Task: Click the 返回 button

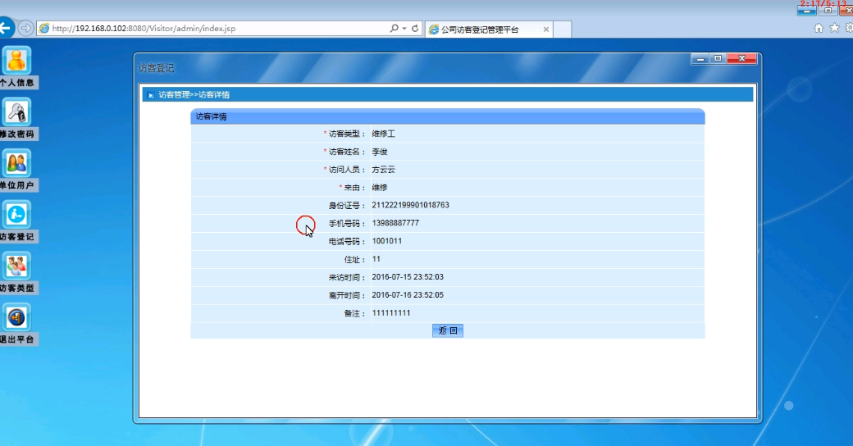Action: [448, 330]
